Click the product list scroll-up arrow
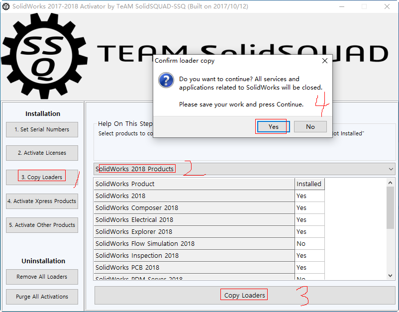Screen dimensions: 399x312 pos(391,183)
